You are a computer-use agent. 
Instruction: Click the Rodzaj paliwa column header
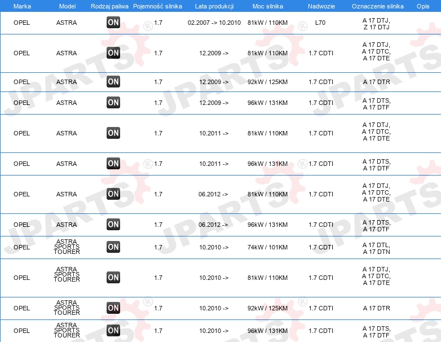point(109,6)
